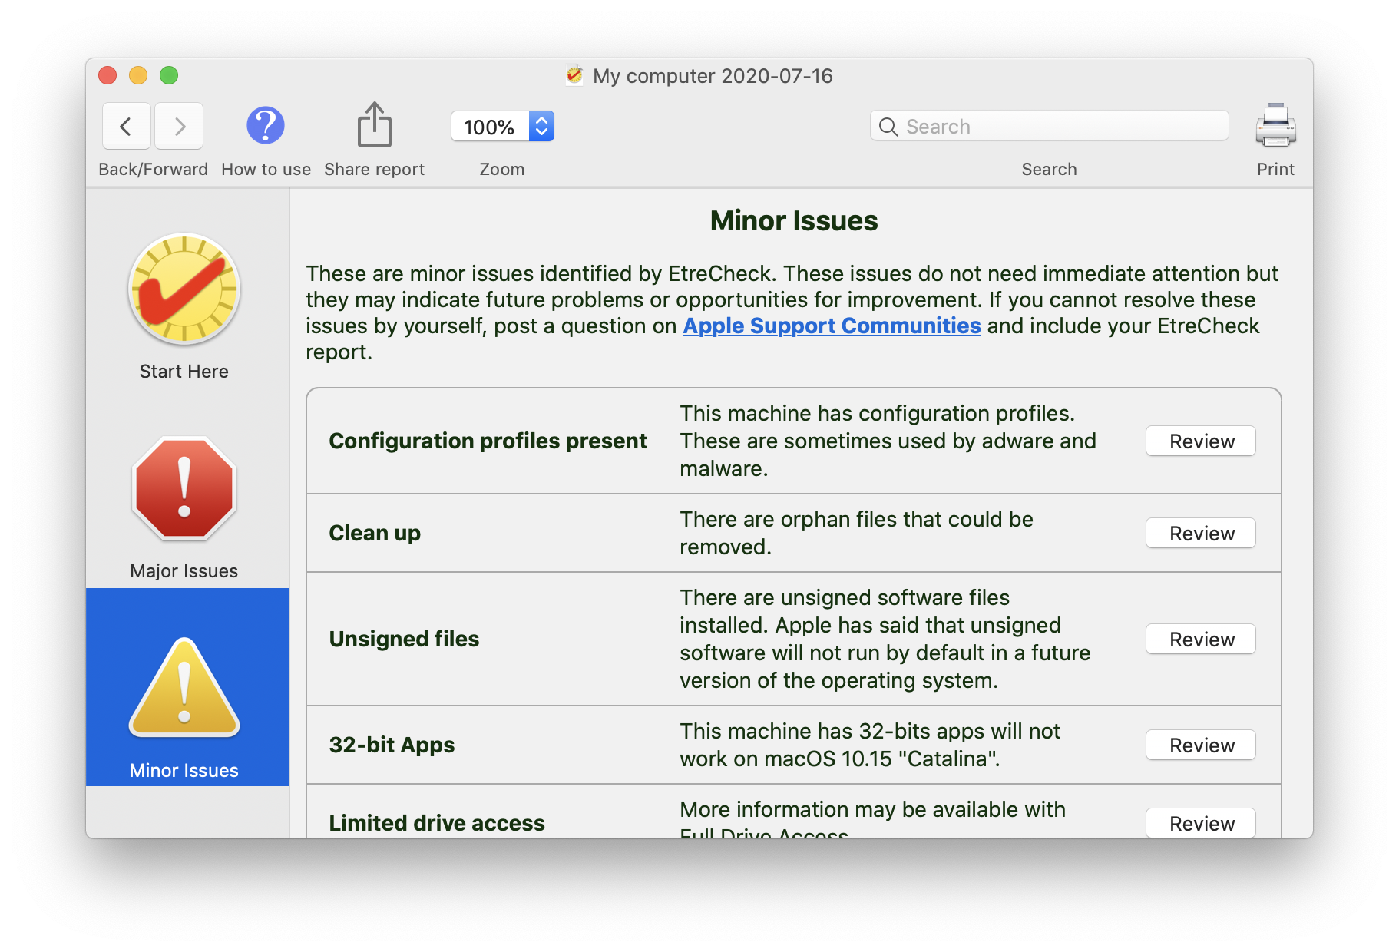Viewport: 1399px width, 952px height.
Task: Open the Apple Support Communities link
Action: click(832, 326)
